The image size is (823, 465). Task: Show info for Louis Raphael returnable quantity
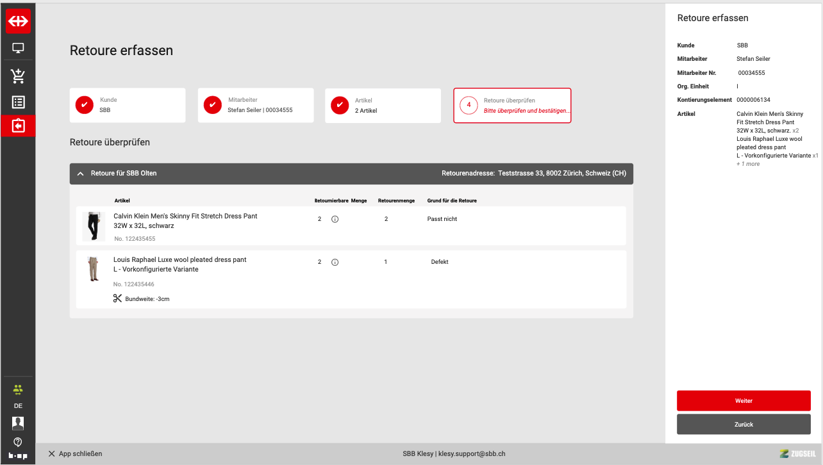coord(335,262)
